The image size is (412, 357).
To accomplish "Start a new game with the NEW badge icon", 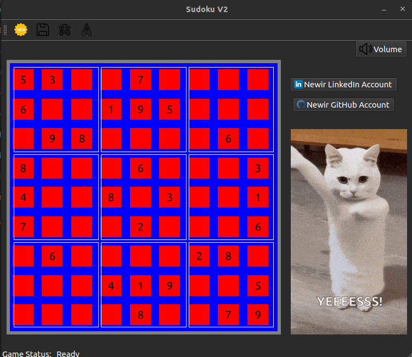I will (x=21, y=30).
